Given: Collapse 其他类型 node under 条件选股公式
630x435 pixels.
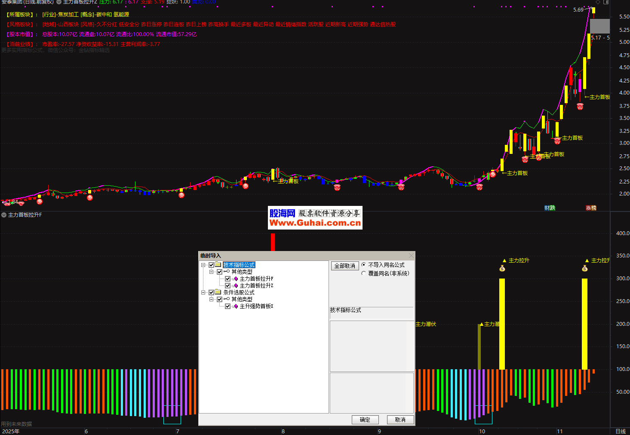Looking at the screenshot, I should tap(212, 300).
